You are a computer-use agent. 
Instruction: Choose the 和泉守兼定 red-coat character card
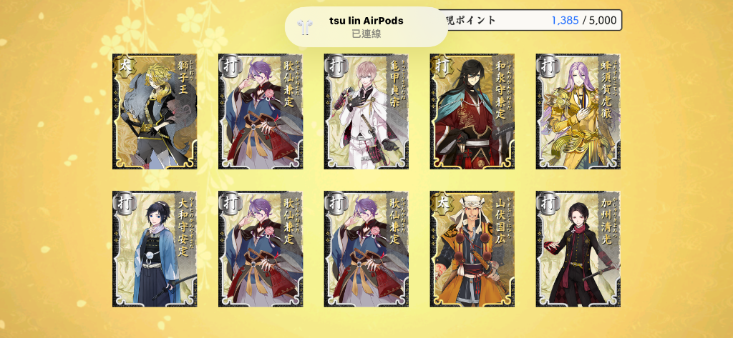[x=472, y=111]
